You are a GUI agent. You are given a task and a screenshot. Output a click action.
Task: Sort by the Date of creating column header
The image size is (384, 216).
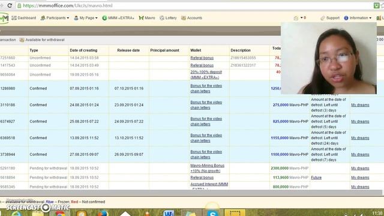[83, 50]
